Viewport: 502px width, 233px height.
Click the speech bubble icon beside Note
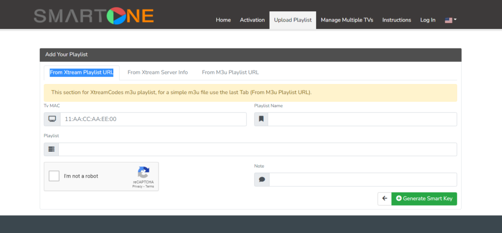click(x=262, y=180)
